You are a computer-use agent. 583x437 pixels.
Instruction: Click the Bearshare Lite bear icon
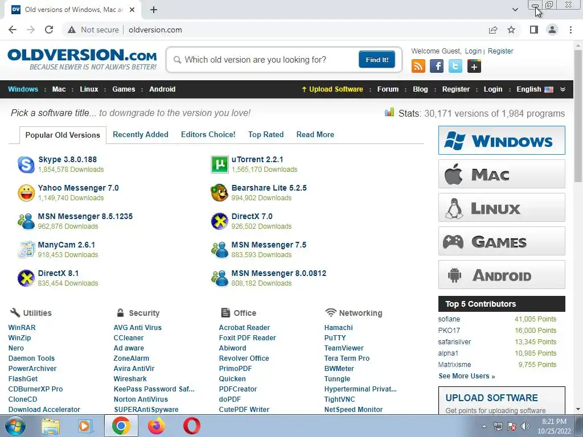click(x=219, y=193)
